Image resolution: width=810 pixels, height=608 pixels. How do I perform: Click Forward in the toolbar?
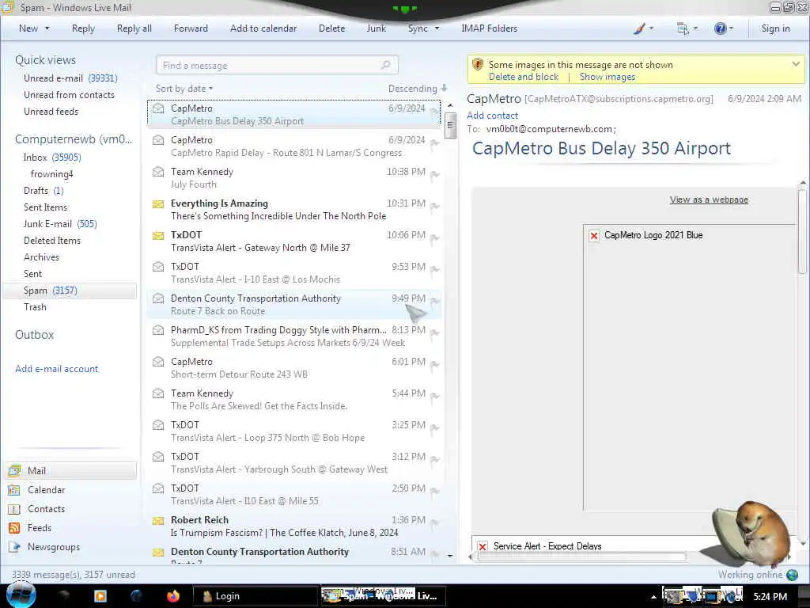(x=191, y=28)
